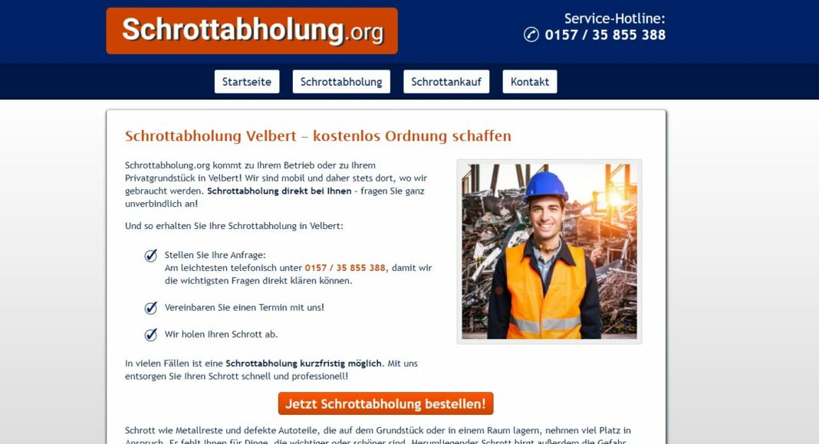Click the checkmark icon beside Wir holen Ihren Schrott ab
Screen dimensions: 819x444
coord(150,335)
